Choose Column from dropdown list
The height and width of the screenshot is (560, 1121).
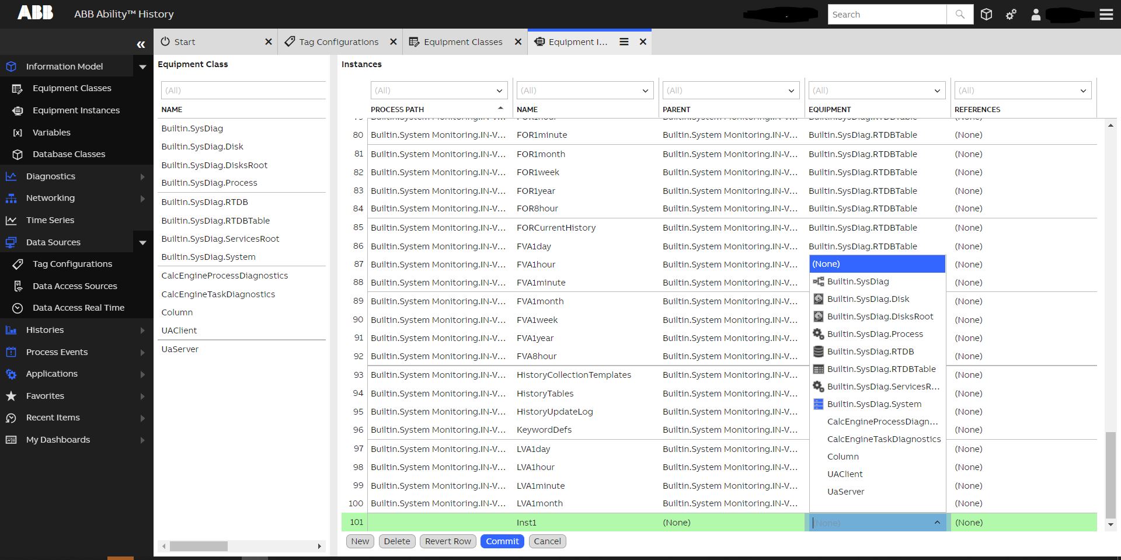pos(877,457)
